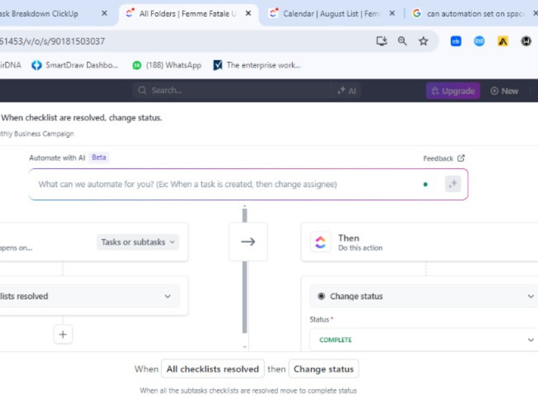This screenshot has width=538, height=404.
Task: Click the automation title text
Action: click(81, 117)
